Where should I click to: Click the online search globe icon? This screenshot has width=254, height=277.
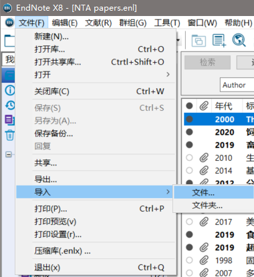click(x=239, y=40)
